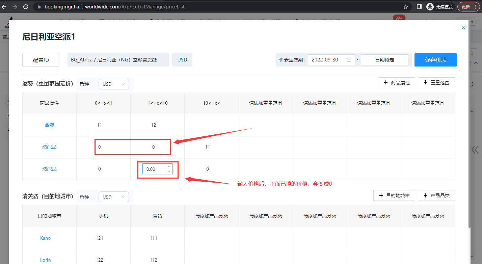Click the 日期待定 end date field
Image resolution: width=482 pixels, height=264 pixels.
tap(384, 60)
